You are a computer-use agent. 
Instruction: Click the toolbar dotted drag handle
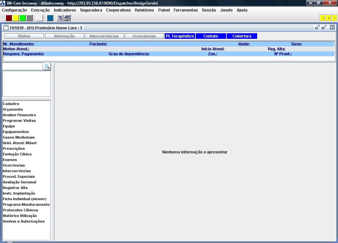(x=3, y=18)
